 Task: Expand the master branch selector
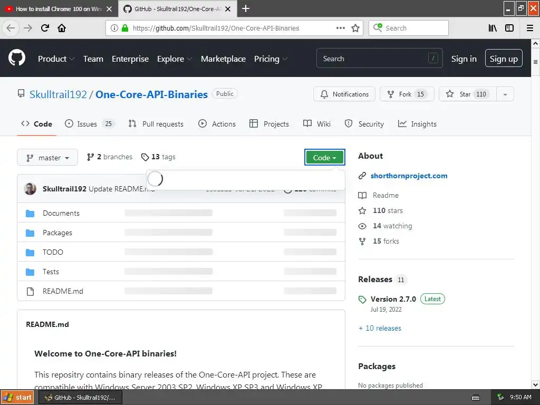[x=47, y=157]
